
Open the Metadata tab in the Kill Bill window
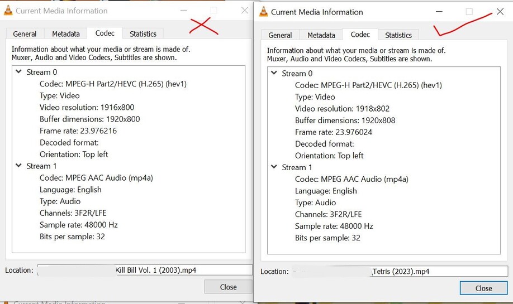pyautogui.click(x=66, y=34)
